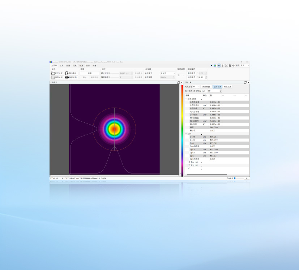The height and width of the screenshot is (270, 299).
Task: Click the up-arrow ribbon collapse icon
Action: click(x=212, y=65)
